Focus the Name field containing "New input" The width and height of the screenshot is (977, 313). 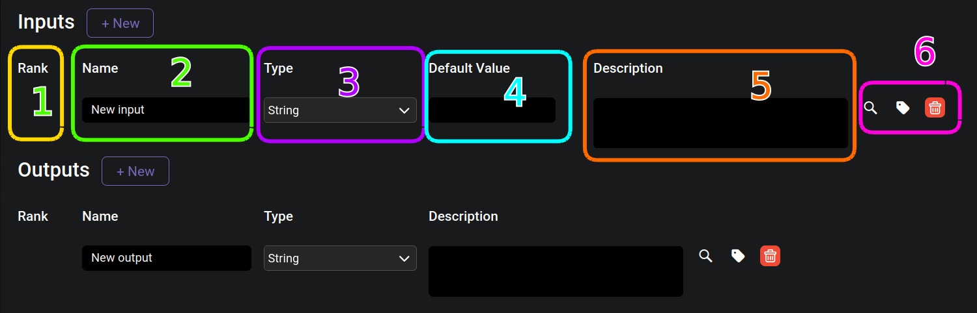166,110
